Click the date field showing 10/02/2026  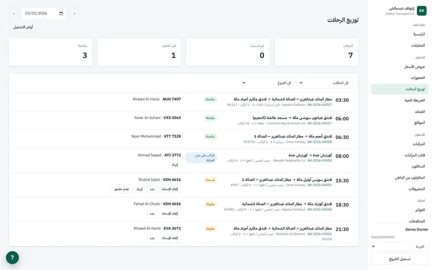tap(44, 14)
